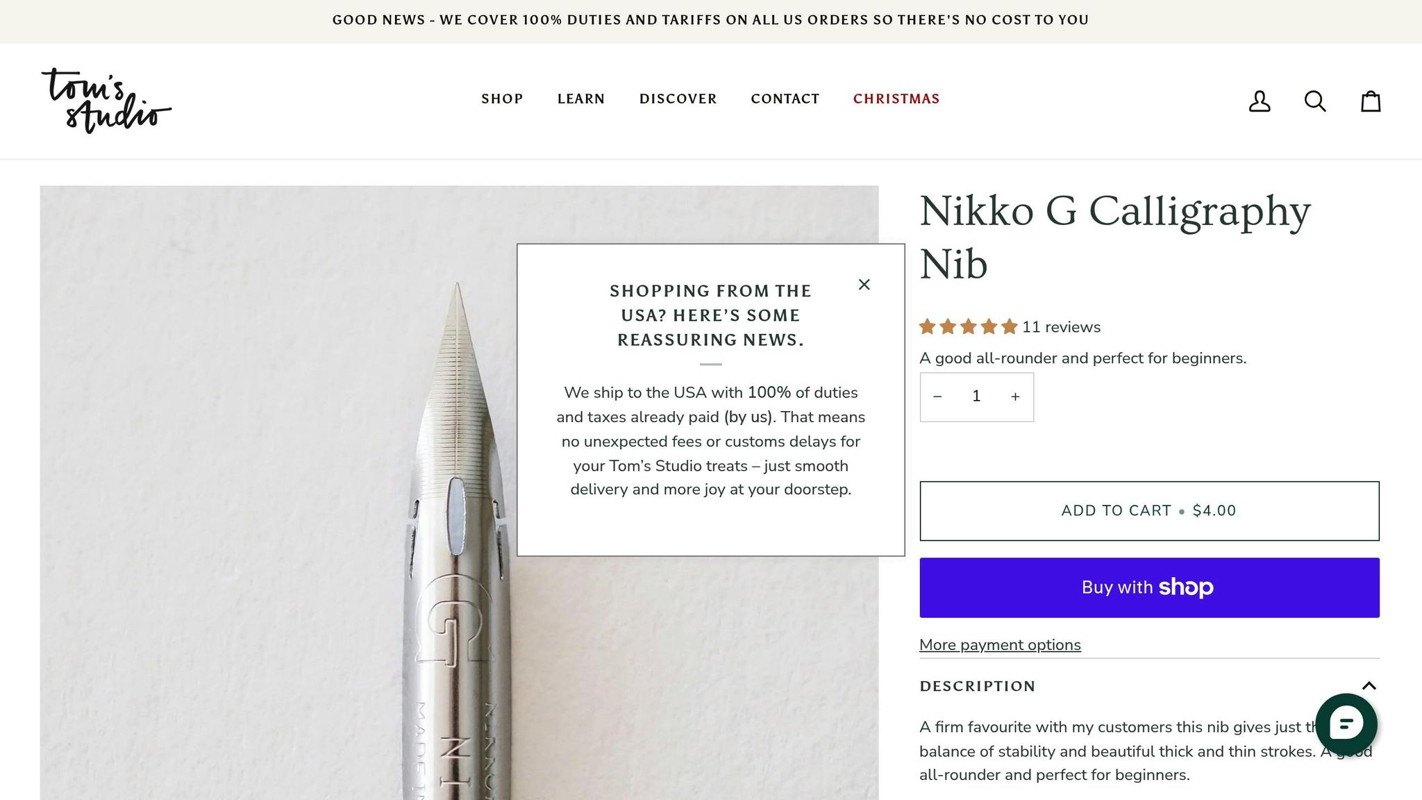
Task: Open the CHRISTMAS menu
Action: point(896,99)
